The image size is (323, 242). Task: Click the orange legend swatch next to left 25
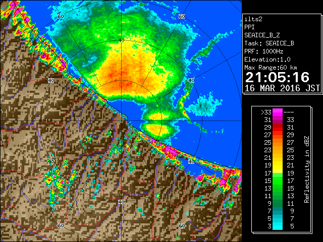click(x=278, y=142)
